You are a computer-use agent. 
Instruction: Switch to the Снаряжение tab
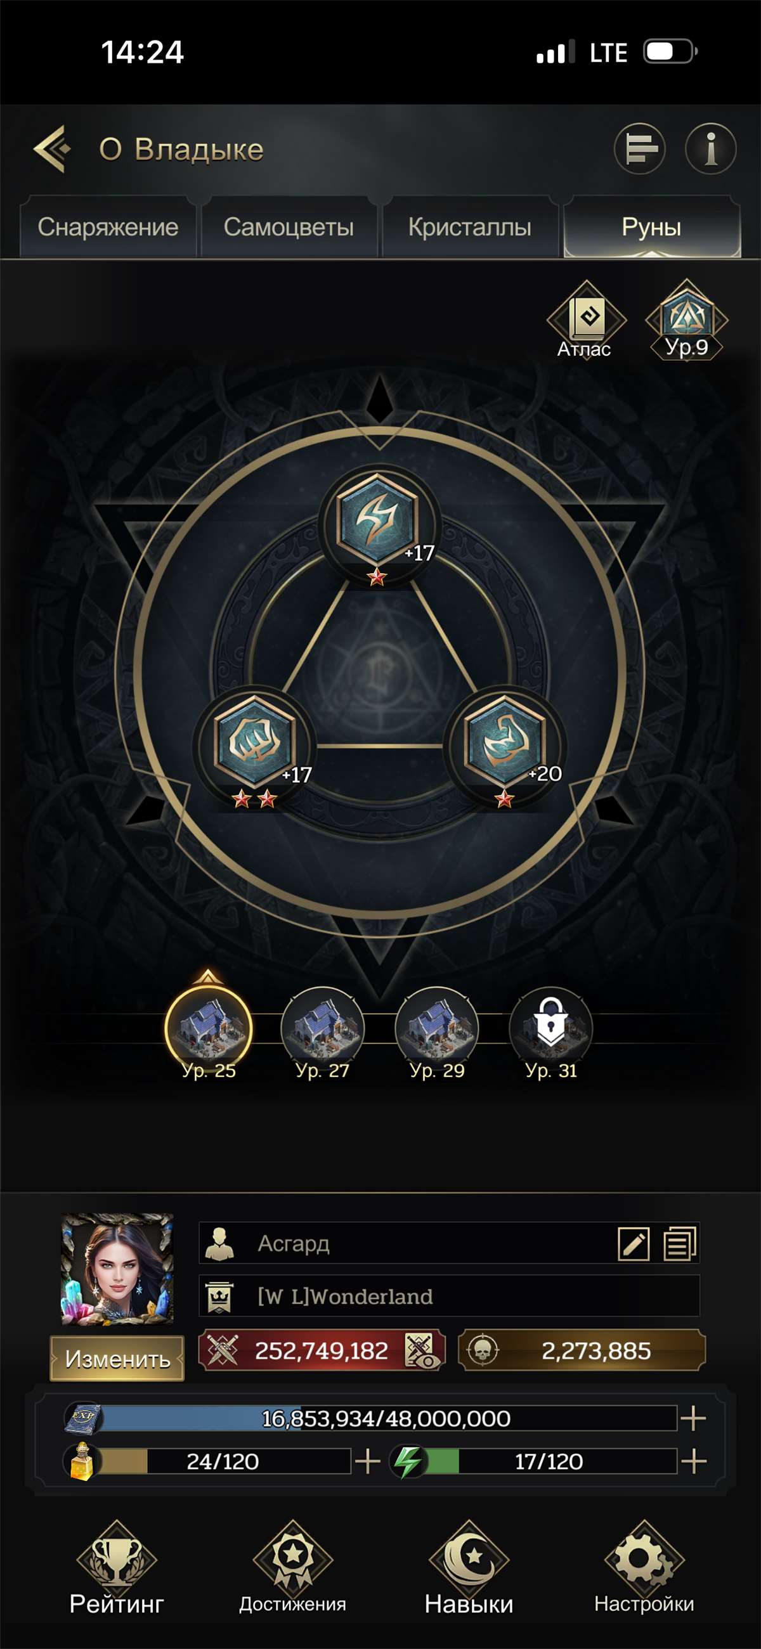point(108,227)
